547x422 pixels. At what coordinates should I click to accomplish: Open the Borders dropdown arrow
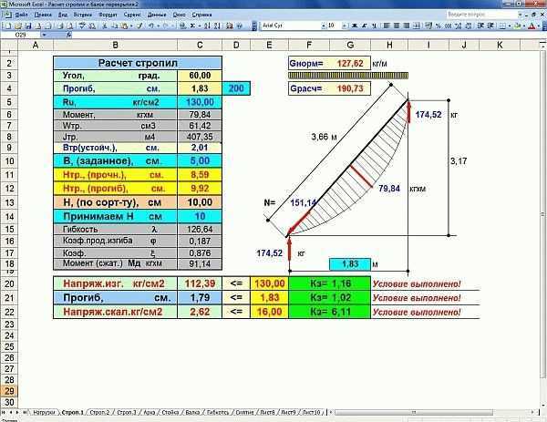click(x=510, y=26)
